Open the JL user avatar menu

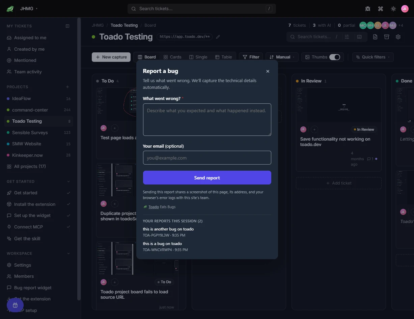405,9
